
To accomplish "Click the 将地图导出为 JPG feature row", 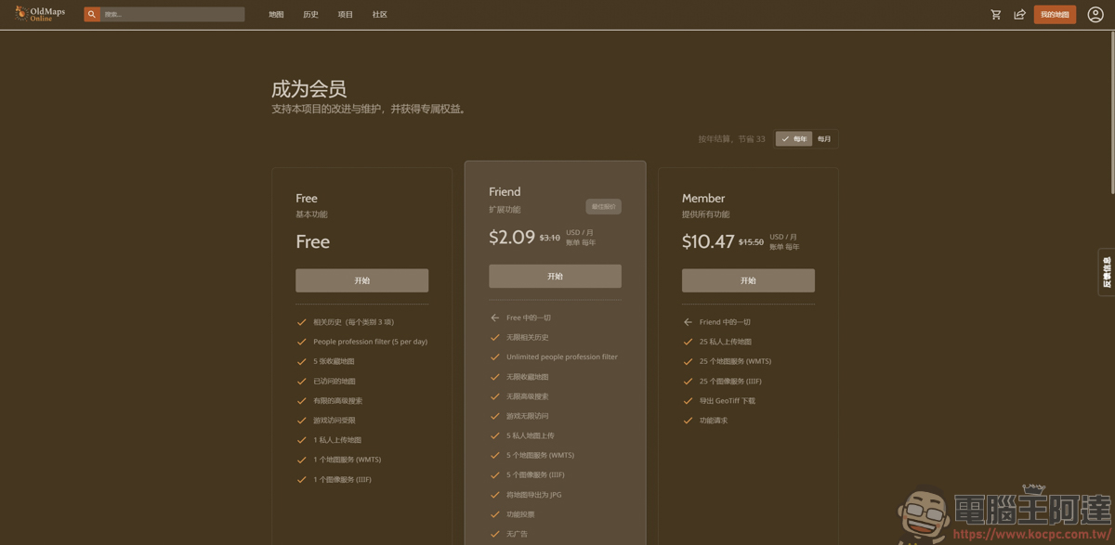I will coord(534,495).
